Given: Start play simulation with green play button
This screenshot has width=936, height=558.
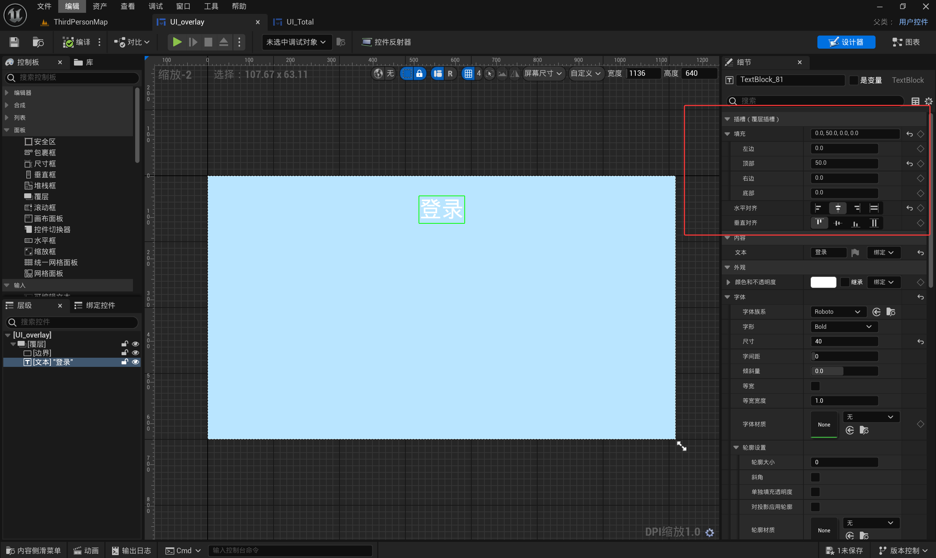Looking at the screenshot, I should click(177, 42).
